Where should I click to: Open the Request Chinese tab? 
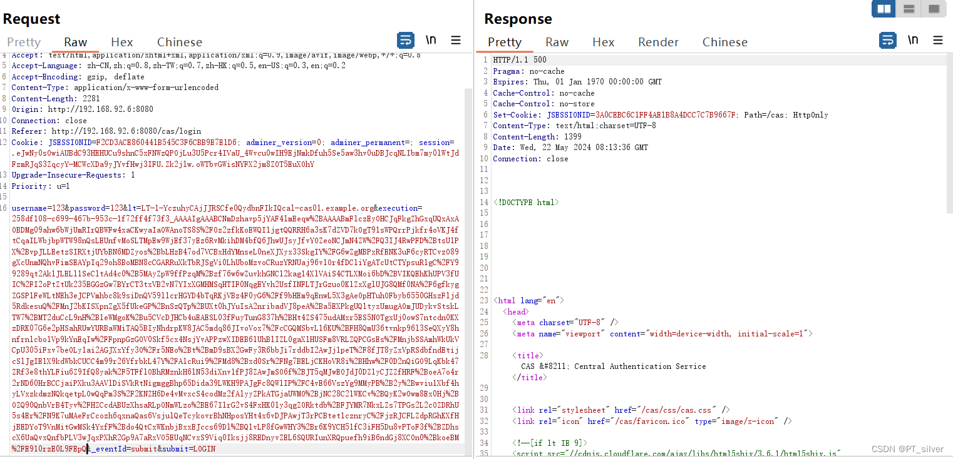(180, 42)
